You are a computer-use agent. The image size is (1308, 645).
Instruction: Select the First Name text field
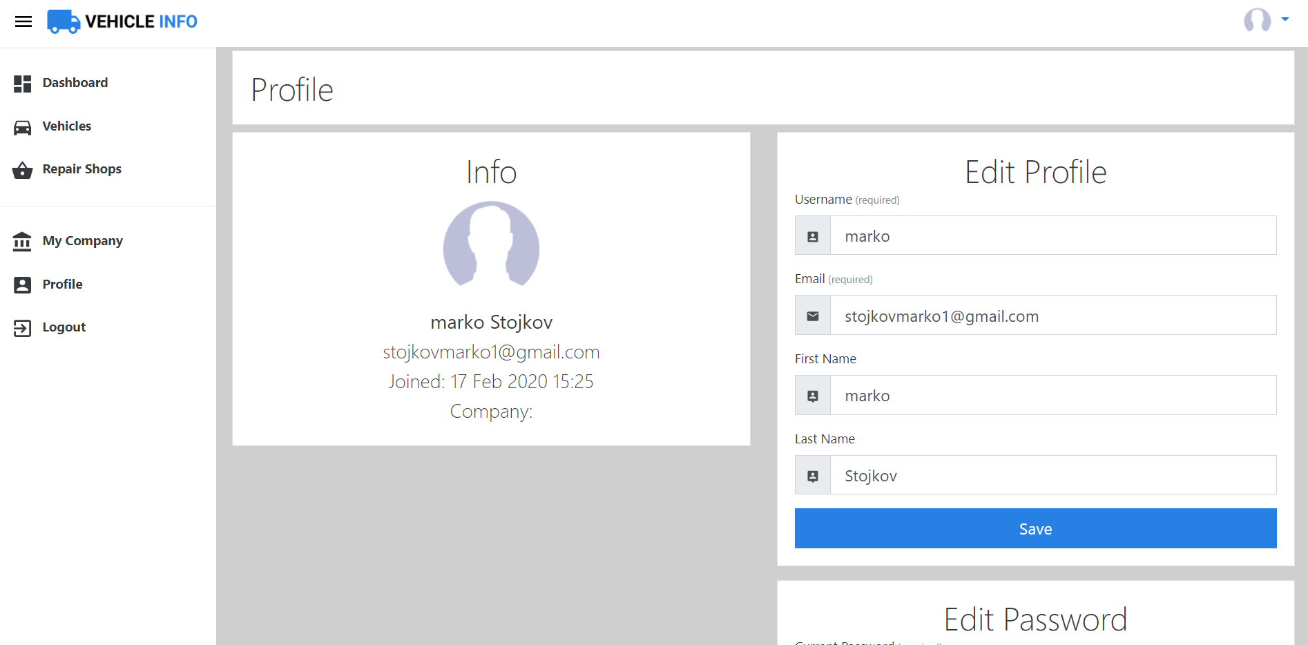[x=1052, y=395]
